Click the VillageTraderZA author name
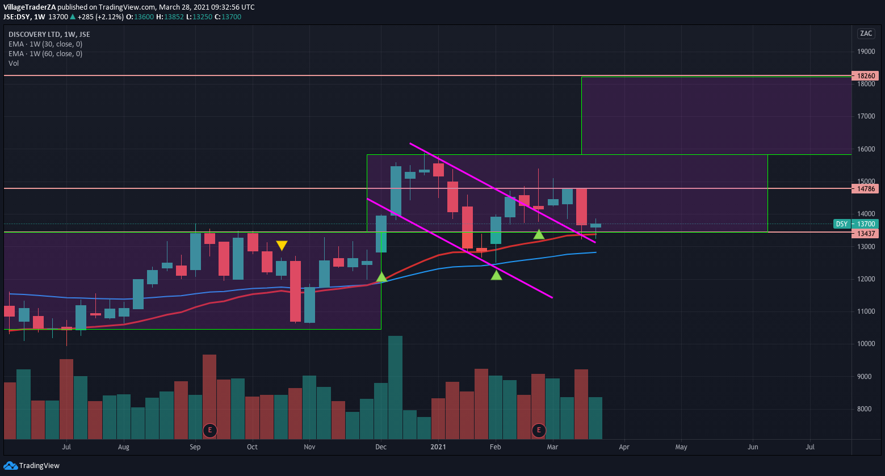Screen dimensions: 885x476 (x=30, y=7)
